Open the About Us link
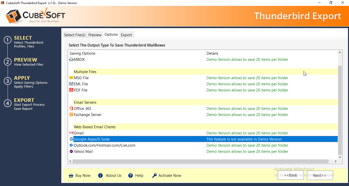This screenshot has width=349, height=186. (113, 176)
